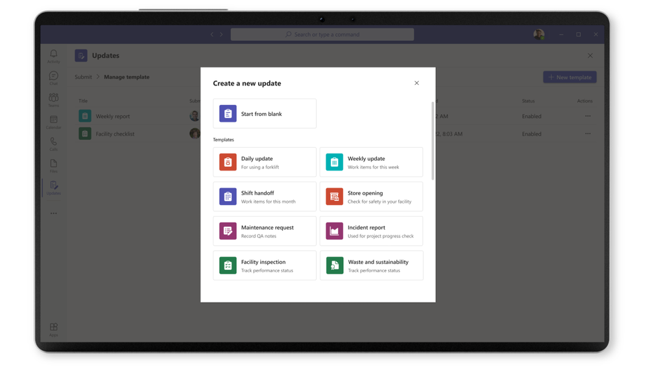Click the Submit breadcrumb link
The width and height of the screenshot is (648, 369).
pos(83,77)
